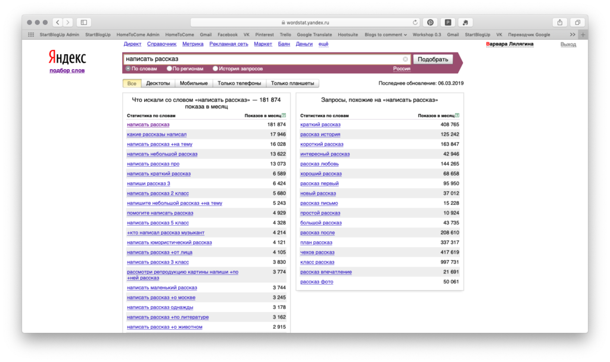Open the Hootsuite bookmark

coord(348,35)
